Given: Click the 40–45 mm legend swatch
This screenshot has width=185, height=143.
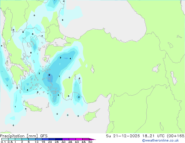Looking at the screenshot, I should click(x=79, y=139).
